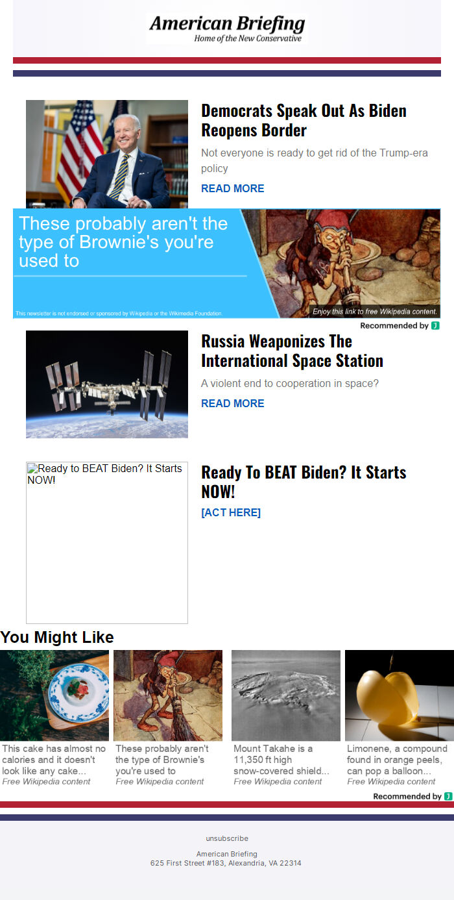Click 'A violent end to cooperation' summary

290,383
